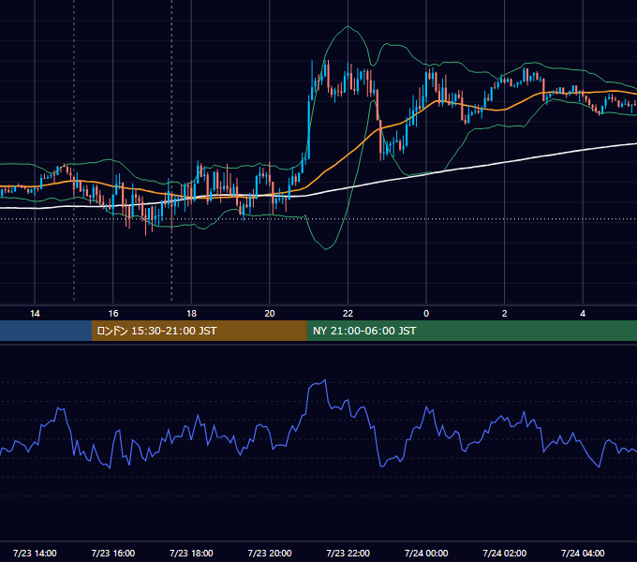Click the 7/24 02:00 time label

[x=505, y=553]
